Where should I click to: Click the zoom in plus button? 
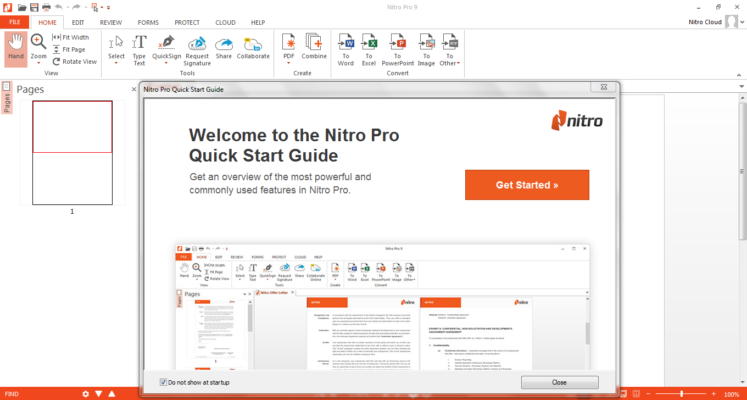[714, 394]
